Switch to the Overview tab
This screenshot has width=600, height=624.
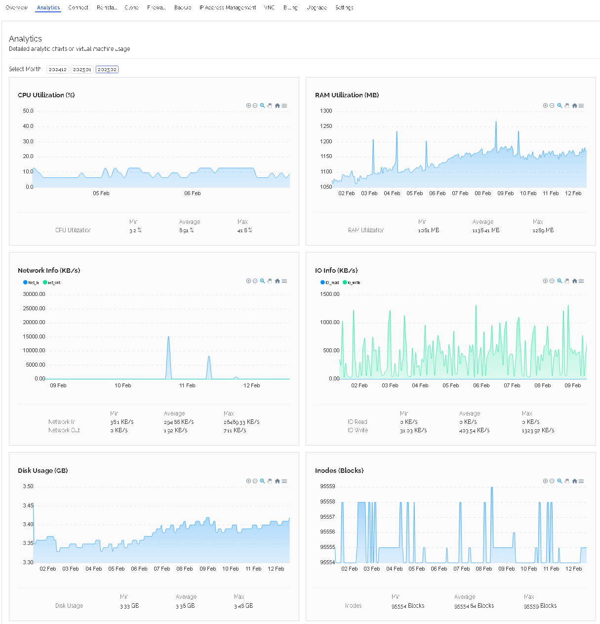point(16,7)
